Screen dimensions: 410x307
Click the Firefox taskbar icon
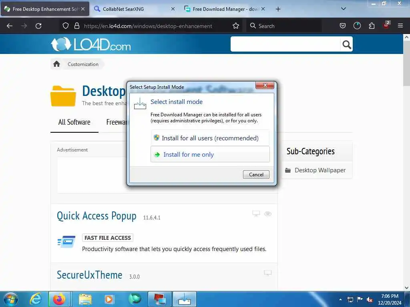59,299
